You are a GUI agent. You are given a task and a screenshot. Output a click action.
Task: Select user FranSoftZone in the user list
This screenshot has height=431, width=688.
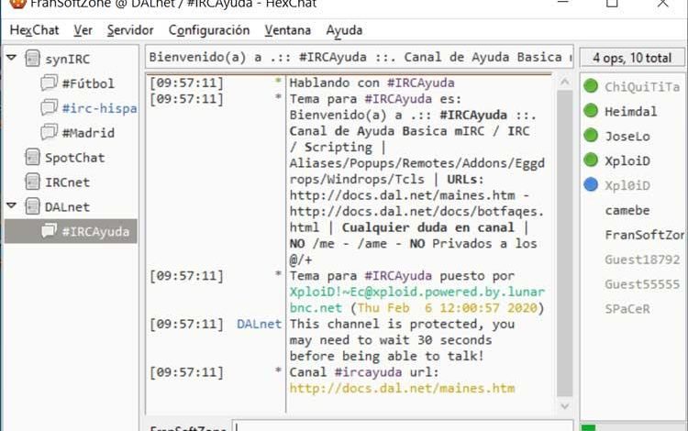pyautogui.click(x=644, y=235)
